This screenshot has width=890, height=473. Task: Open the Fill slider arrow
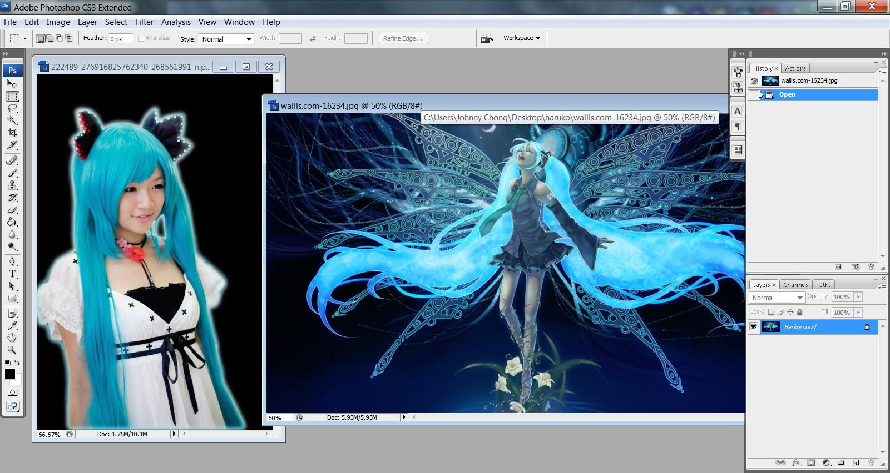tap(858, 313)
